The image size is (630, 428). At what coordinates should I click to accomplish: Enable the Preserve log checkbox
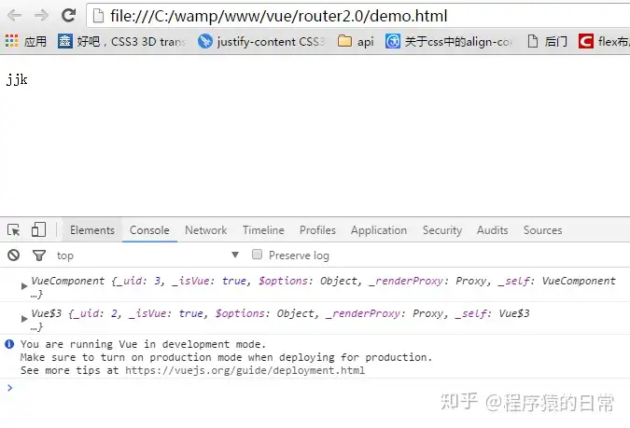coord(257,255)
